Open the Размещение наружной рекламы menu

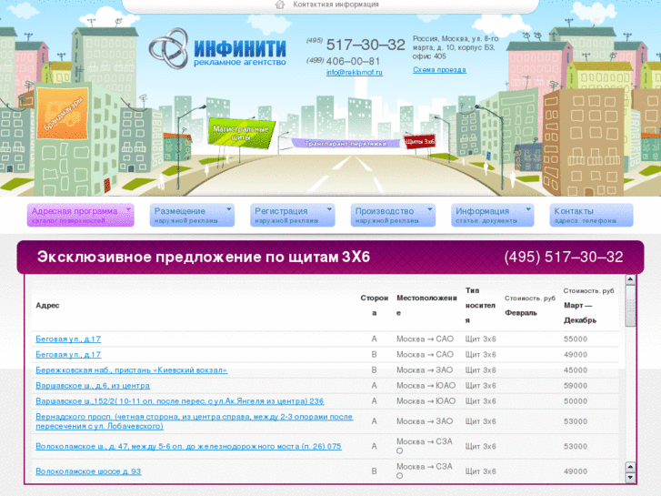point(192,216)
